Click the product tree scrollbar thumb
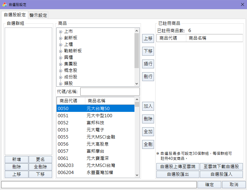Image resolution: width=247 pixels, height=190 pixels. click(x=137, y=51)
